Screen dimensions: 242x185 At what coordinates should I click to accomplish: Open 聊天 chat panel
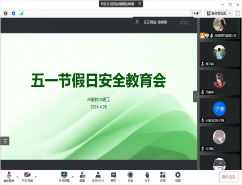click(114, 177)
